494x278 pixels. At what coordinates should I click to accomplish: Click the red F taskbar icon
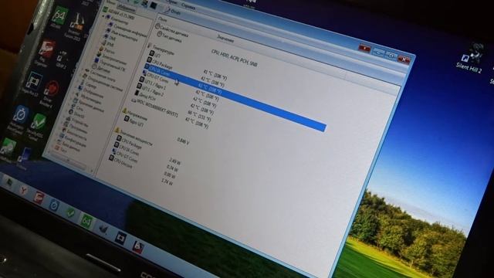[39, 198]
